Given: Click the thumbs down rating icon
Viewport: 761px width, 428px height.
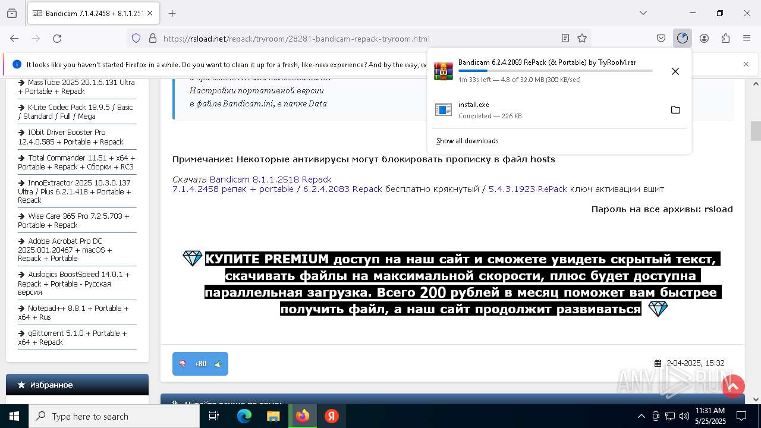Looking at the screenshot, I should tap(183, 364).
